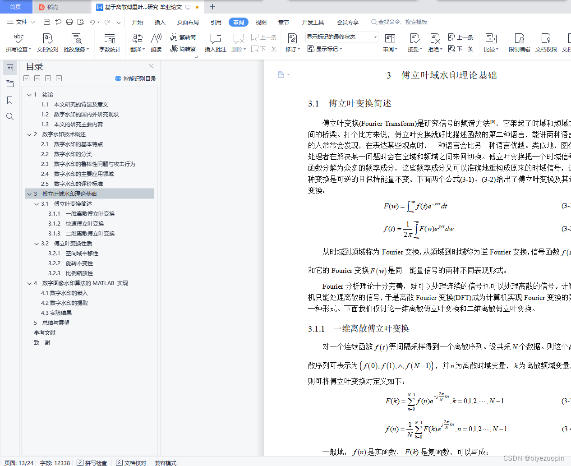
Task: Open the 文件 menu dropdown arrow
Action: 32,22
